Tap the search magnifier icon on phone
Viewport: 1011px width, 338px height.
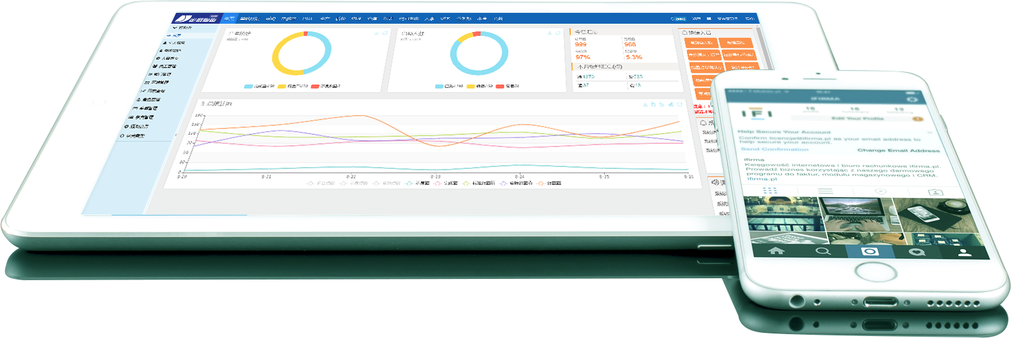(x=823, y=251)
